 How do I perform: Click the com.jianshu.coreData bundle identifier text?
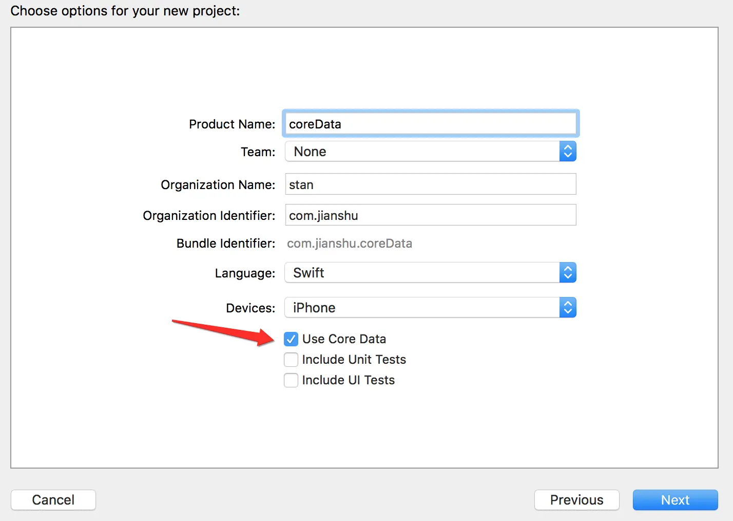[x=349, y=244]
